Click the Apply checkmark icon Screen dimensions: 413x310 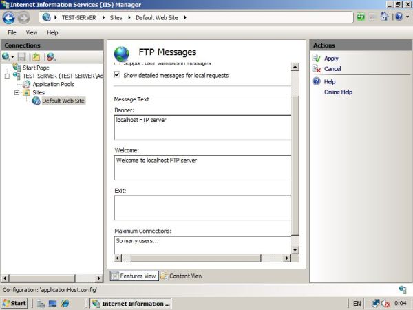pyautogui.click(x=317, y=58)
